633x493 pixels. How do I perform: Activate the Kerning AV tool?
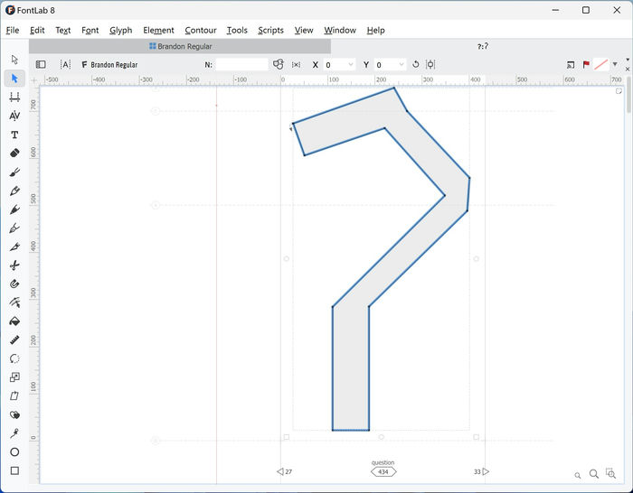(14, 116)
